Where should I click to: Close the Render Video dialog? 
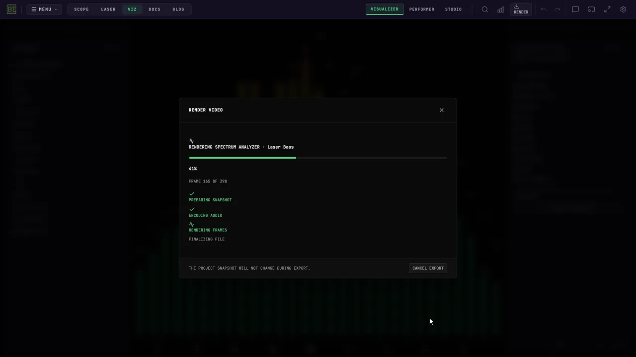[x=441, y=110]
